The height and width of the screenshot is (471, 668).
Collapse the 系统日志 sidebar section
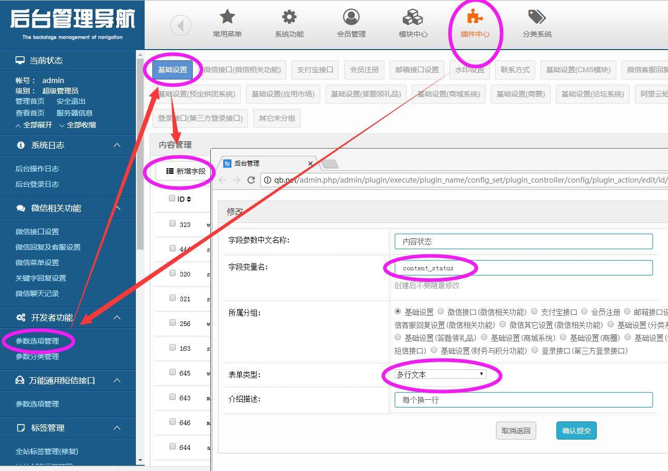117,145
